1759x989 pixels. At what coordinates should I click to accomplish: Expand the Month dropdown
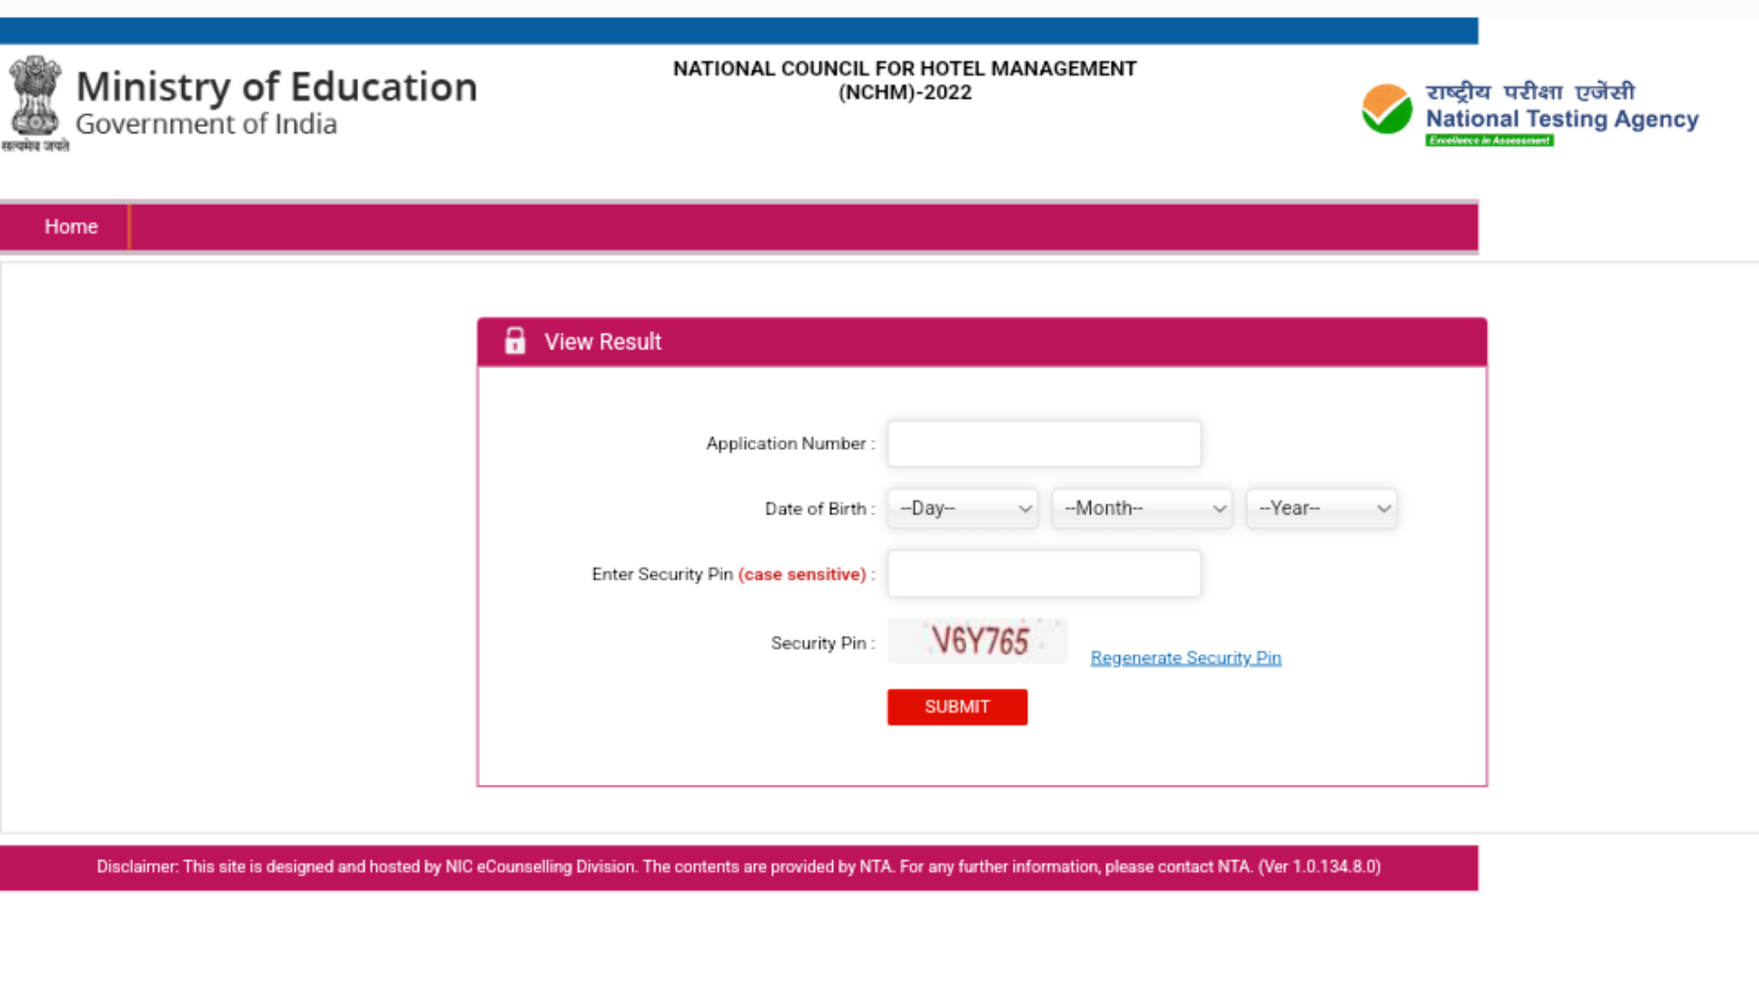[x=1142, y=508]
